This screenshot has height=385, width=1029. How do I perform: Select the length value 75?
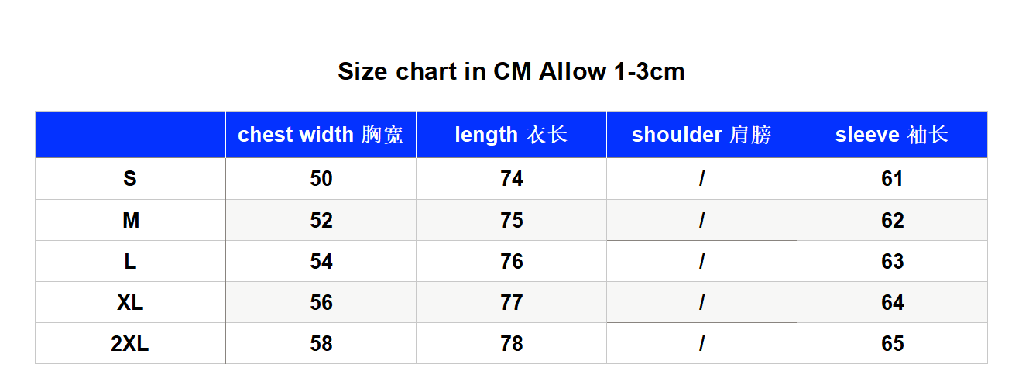[x=512, y=221]
